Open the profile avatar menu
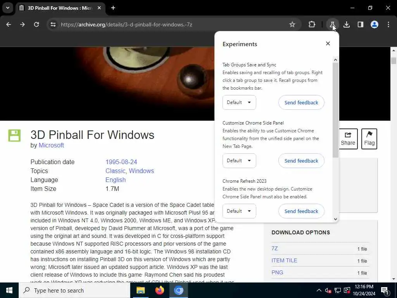Viewport: 397px width, 298px height. point(375,24)
